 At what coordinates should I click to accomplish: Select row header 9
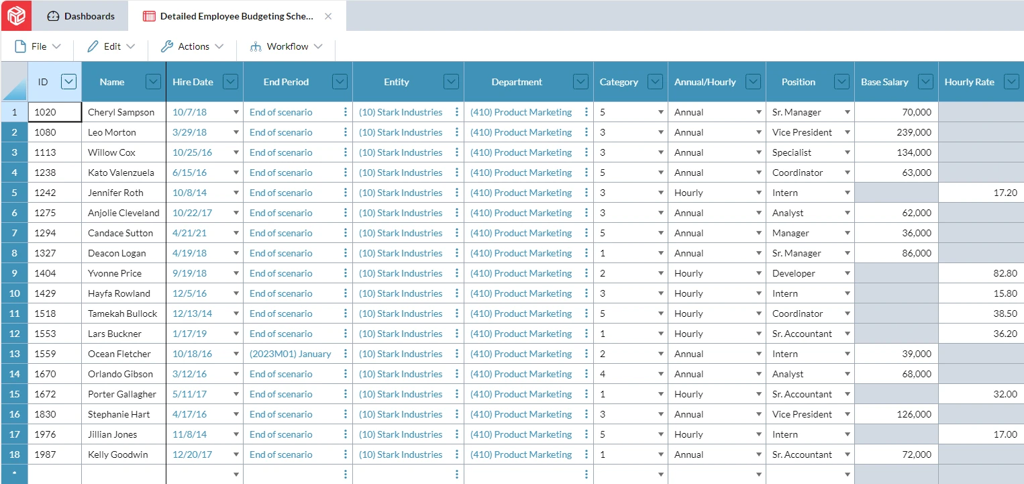tap(14, 273)
